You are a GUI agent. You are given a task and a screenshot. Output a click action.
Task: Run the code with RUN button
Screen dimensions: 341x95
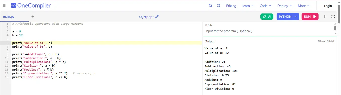(x=310, y=16)
